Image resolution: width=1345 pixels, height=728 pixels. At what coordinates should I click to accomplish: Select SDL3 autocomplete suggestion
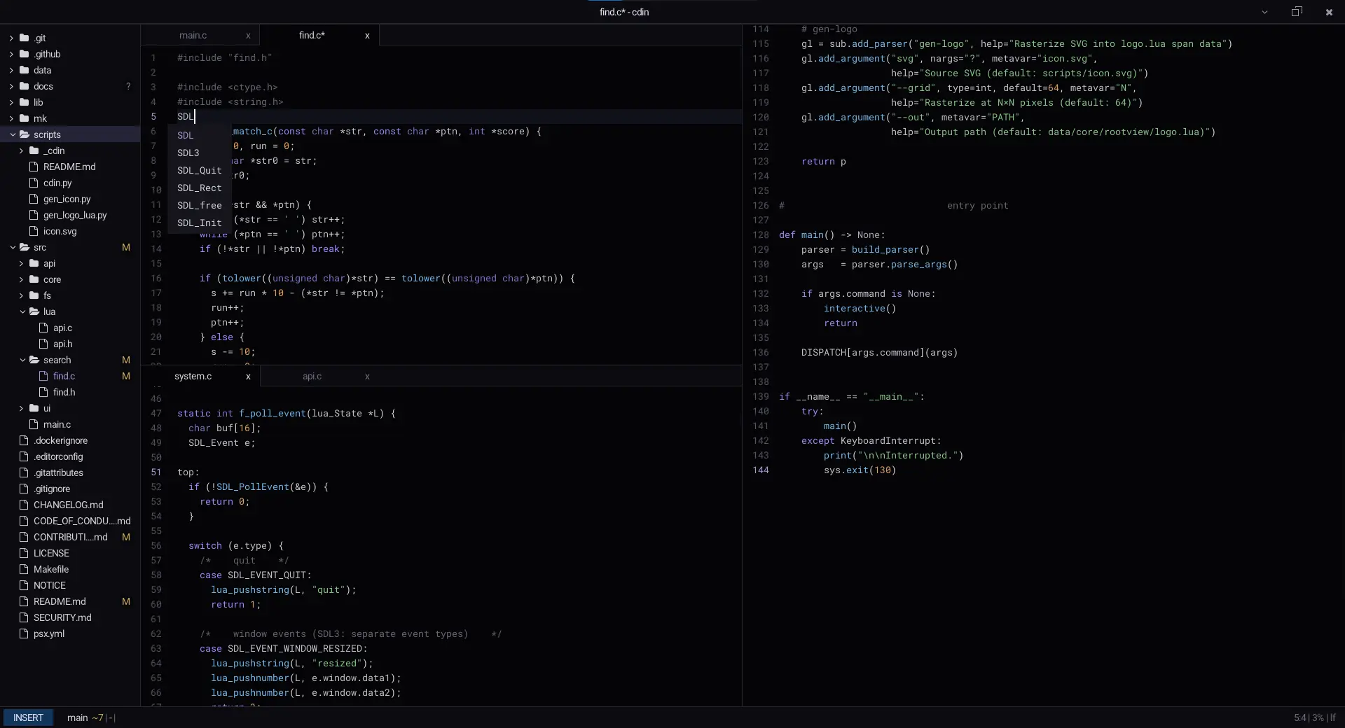coord(200,153)
